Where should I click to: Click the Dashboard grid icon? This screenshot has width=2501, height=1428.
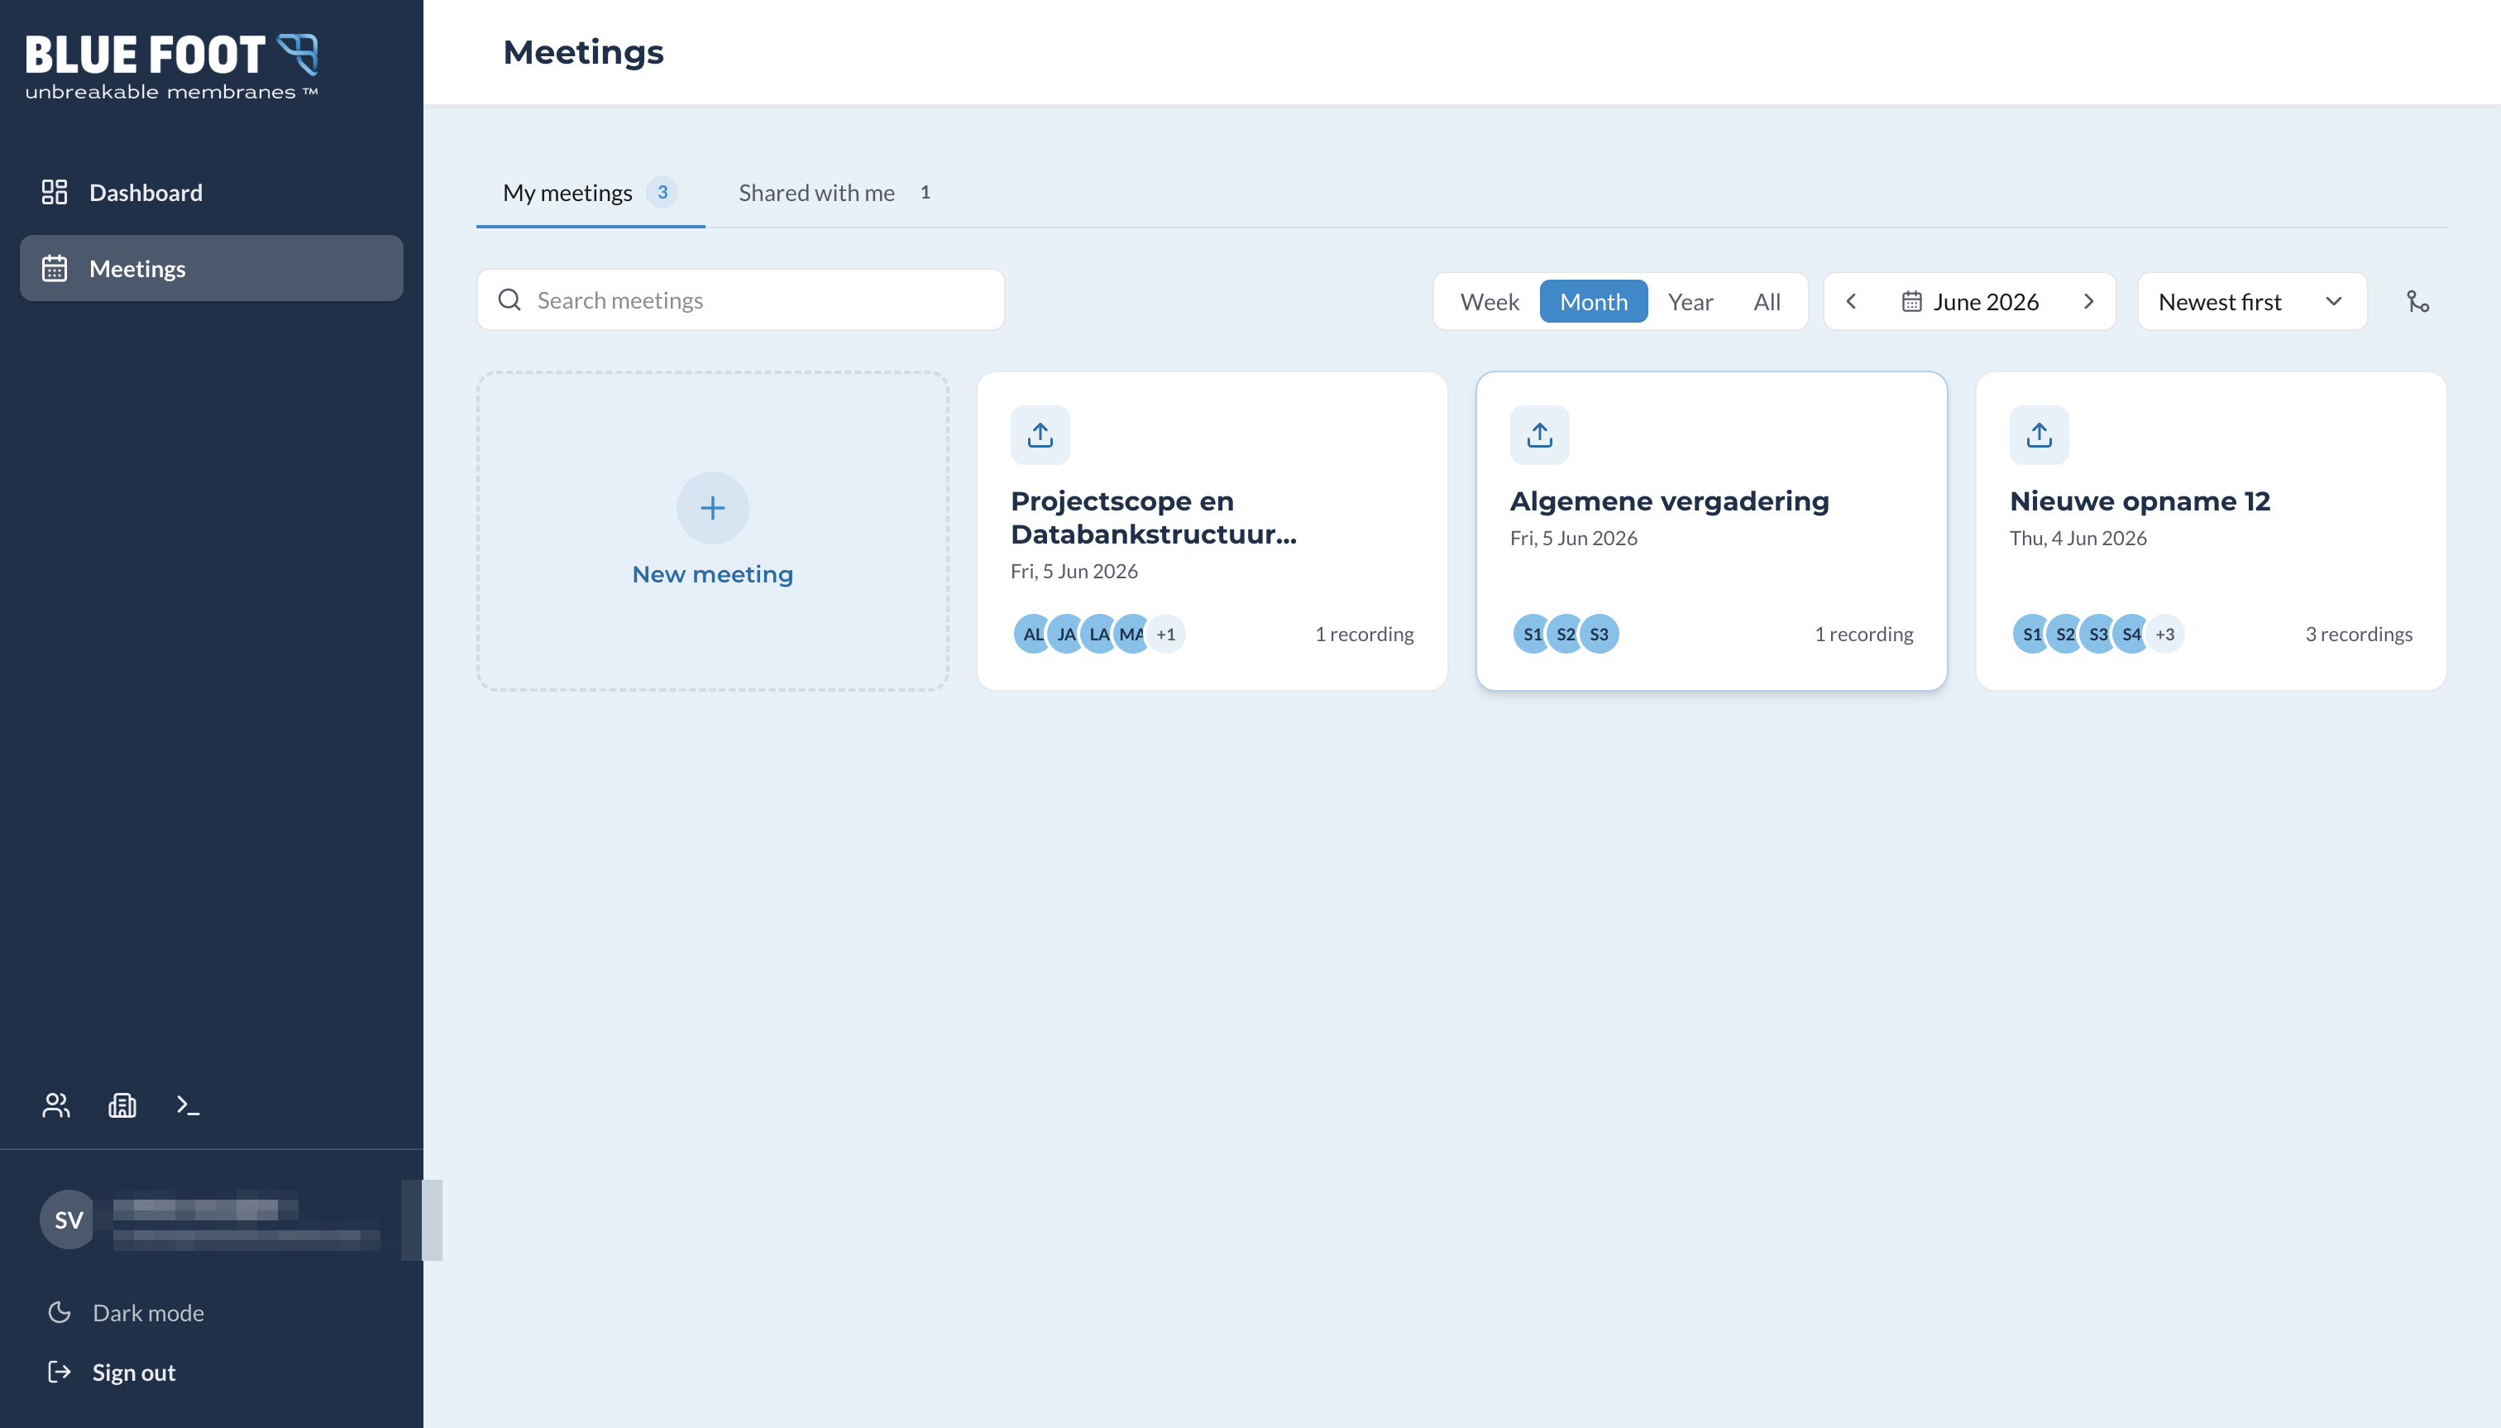coord(54,192)
